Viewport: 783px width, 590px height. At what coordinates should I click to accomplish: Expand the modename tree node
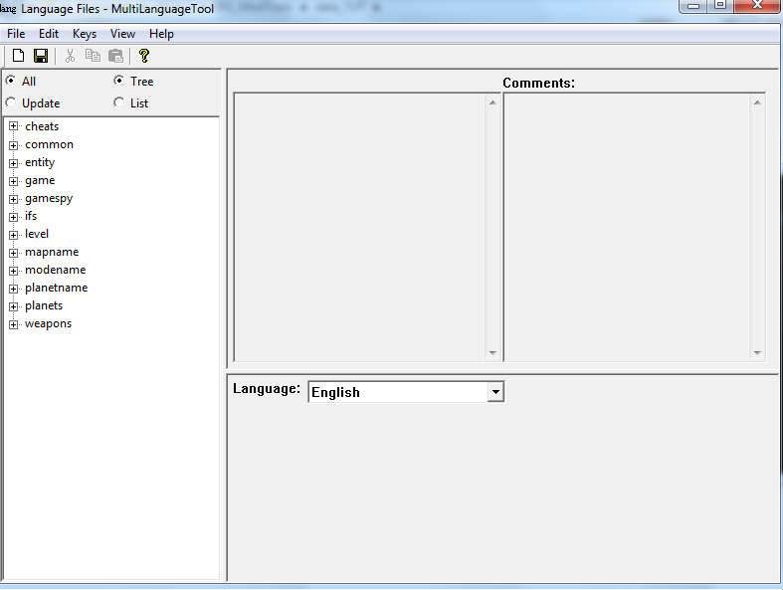(14, 271)
